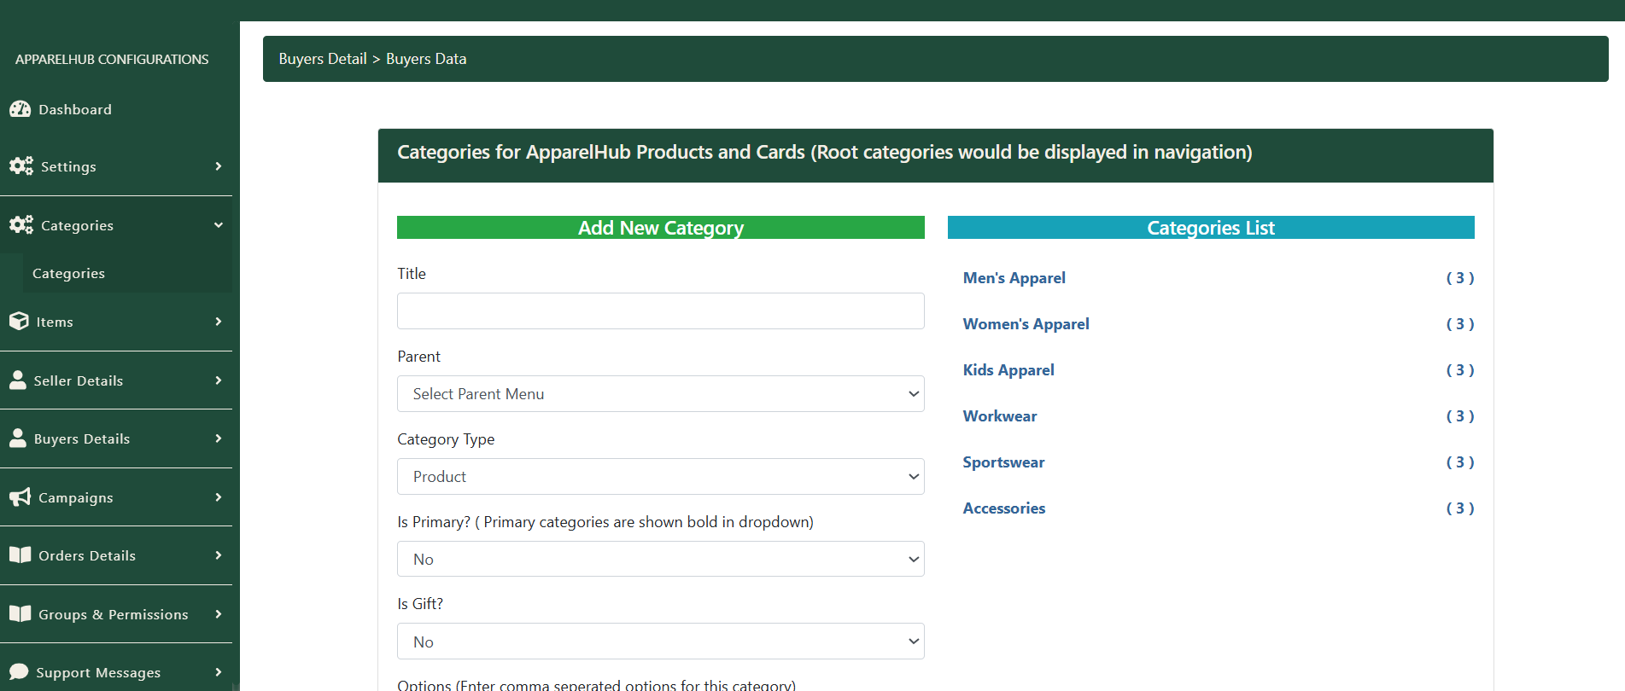Image resolution: width=1625 pixels, height=691 pixels.
Task: Open the Workwear category link
Action: pos(1000,416)
